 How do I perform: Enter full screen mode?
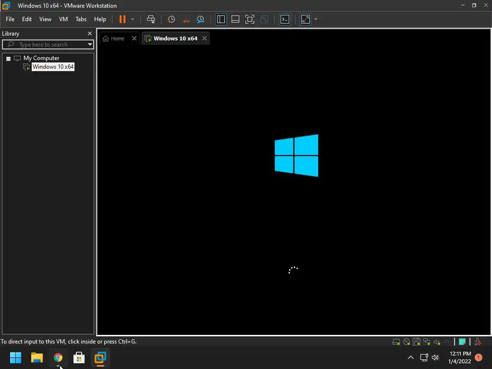(x=250, y=19)
